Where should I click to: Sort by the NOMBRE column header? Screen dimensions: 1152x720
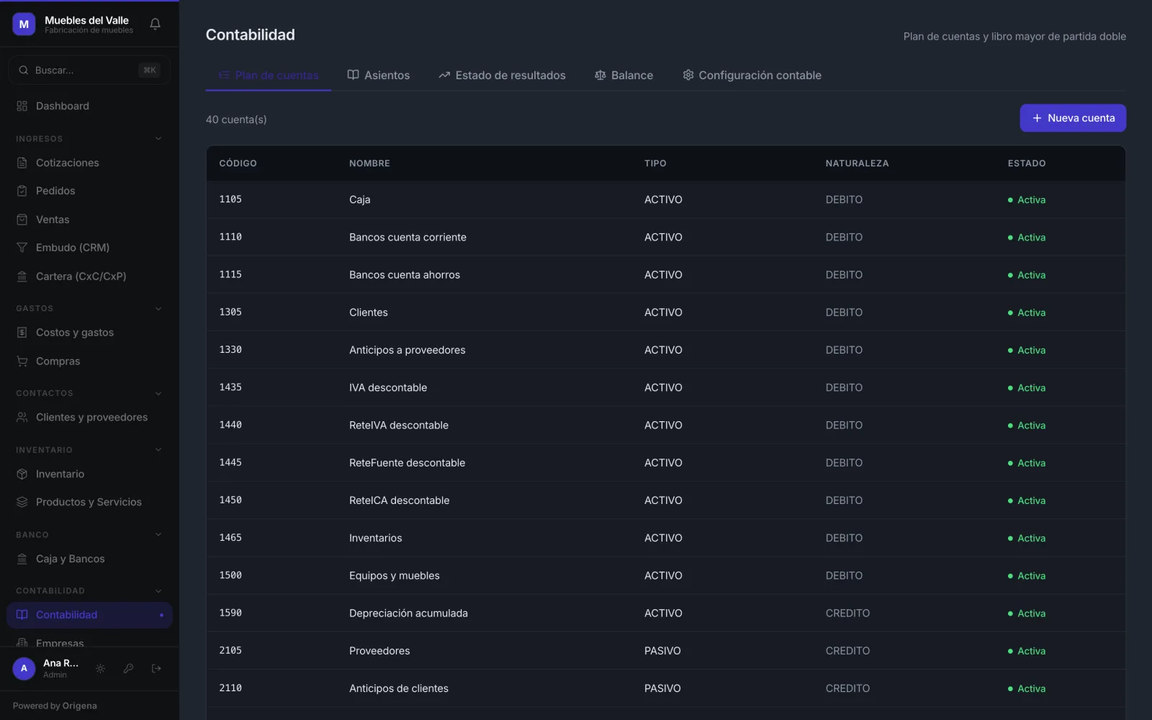[369, 163]
